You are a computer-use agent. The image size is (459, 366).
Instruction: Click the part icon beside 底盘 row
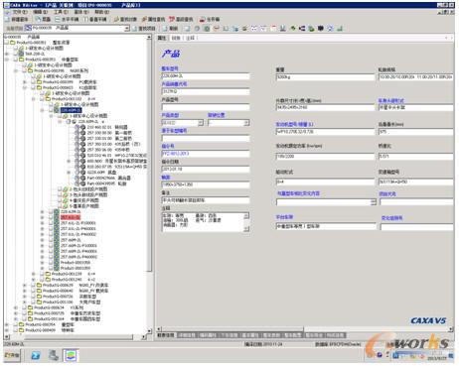click(82, 173)
